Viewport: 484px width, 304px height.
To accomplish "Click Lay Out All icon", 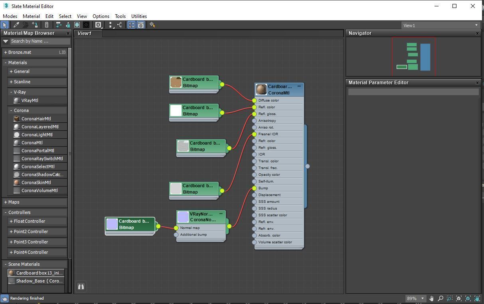I will 111,25.
